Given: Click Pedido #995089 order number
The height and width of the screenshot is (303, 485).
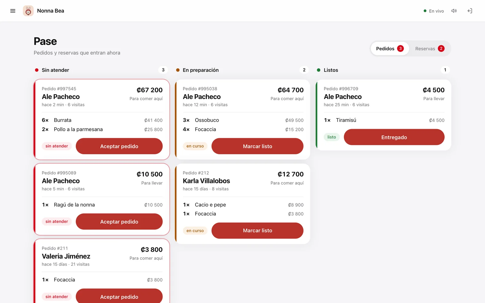Looking at the screenshot, I should click(59, 173).
